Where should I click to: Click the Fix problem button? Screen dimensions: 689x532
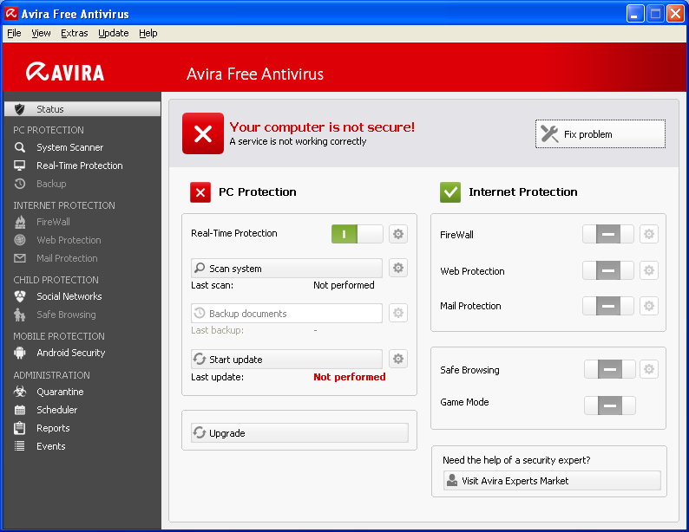coord(600,133)
